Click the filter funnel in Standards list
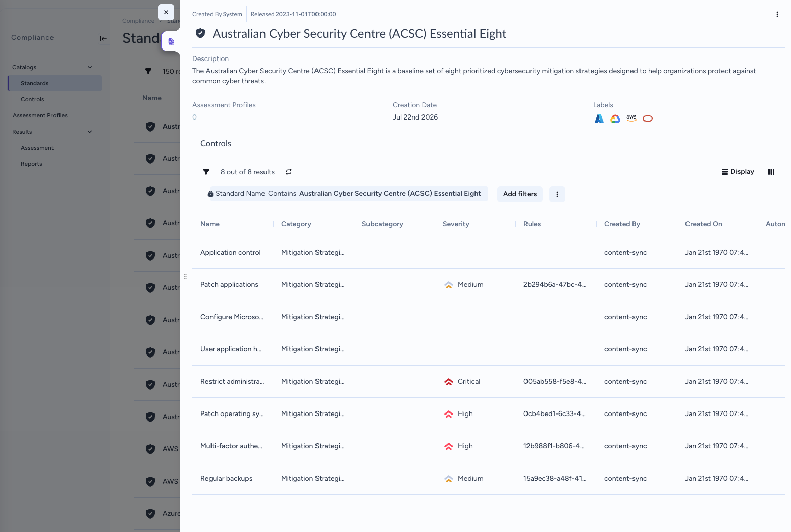 pyautogui.click(x=148, y=71)
